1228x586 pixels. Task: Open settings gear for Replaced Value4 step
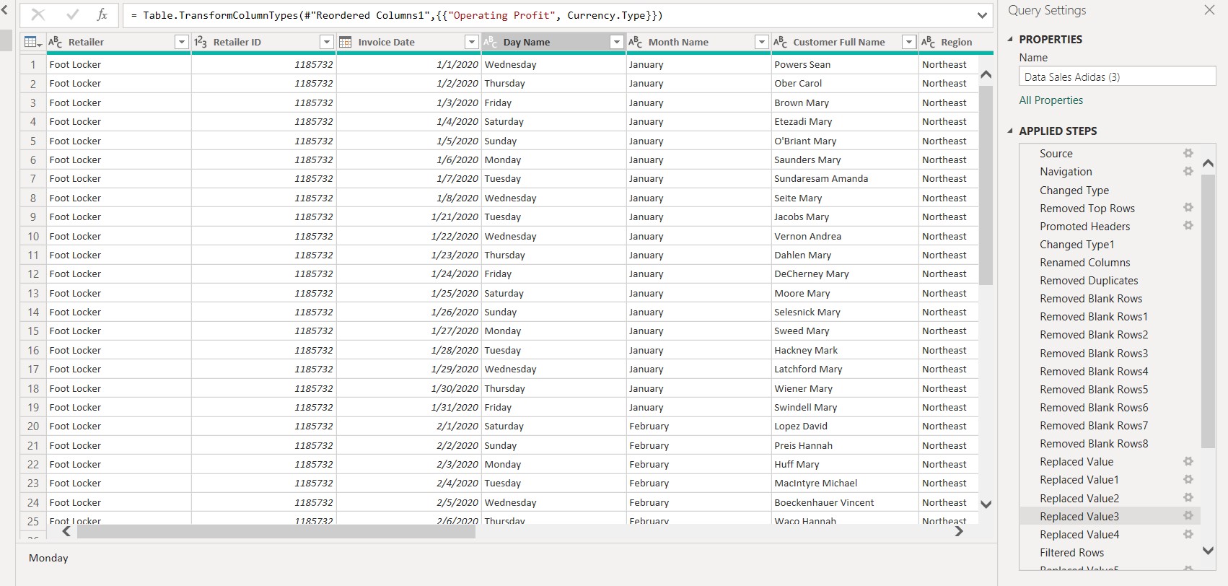1188,534
